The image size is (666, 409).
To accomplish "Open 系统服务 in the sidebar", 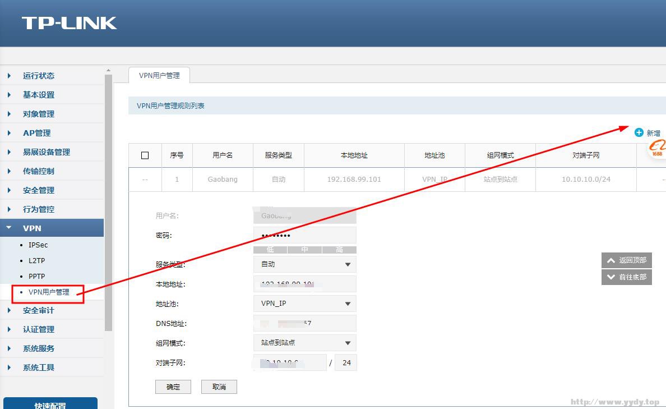I will pyautogui.click(x=39, y=348).
